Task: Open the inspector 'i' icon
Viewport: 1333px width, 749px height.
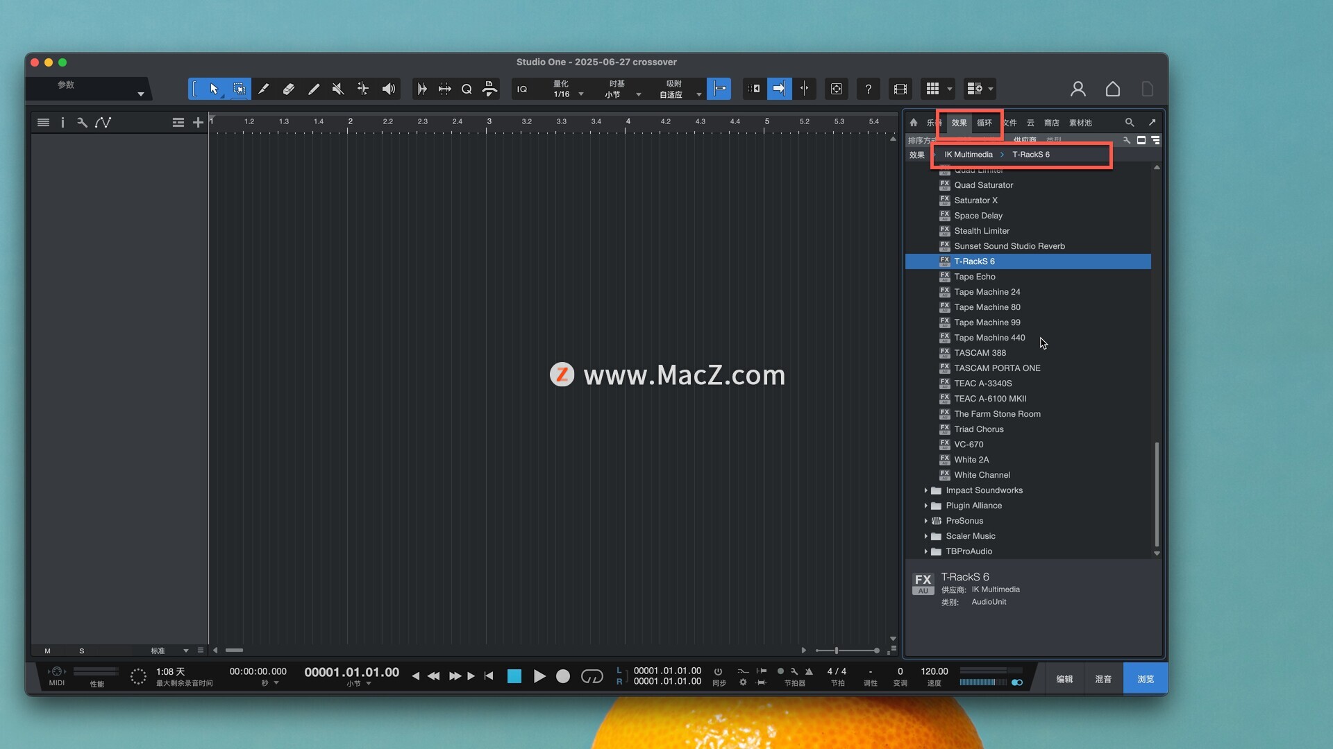Action: tap(62, 123)
